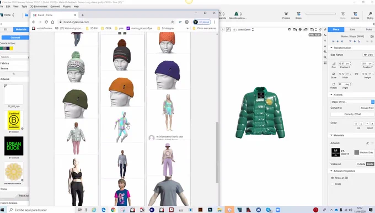This screenshot has width=375, height=213.
Task: Click the Windows Start button
Action: 2,210
